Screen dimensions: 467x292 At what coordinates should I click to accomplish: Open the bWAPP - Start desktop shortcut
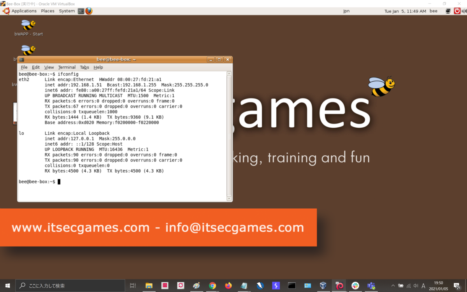pos(28,28)
